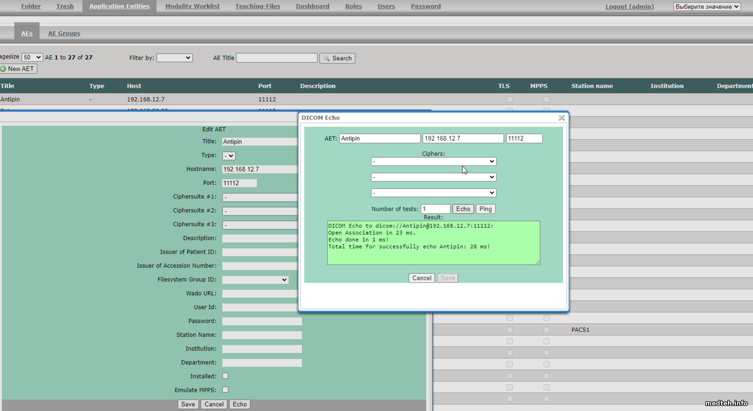
Task: Enable the Emulate MPPS checkbox
Action: [225, 389]
